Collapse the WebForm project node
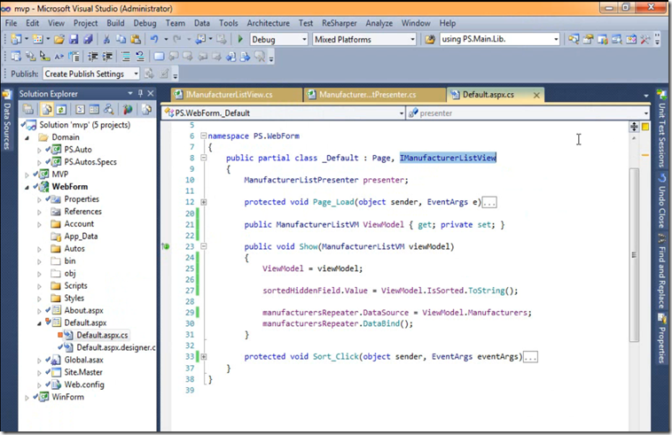Viewport: 672px width, 435px height. [27, 187]
